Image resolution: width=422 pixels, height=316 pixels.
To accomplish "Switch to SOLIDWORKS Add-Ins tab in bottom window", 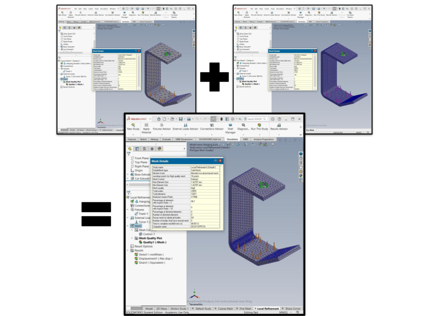I will 210,139.
